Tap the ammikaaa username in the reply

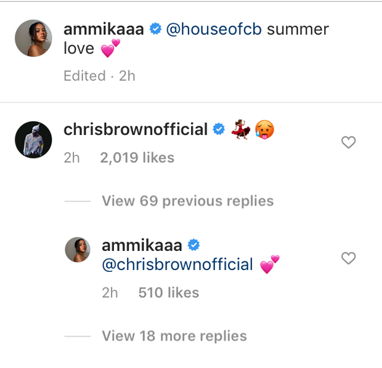141,245
